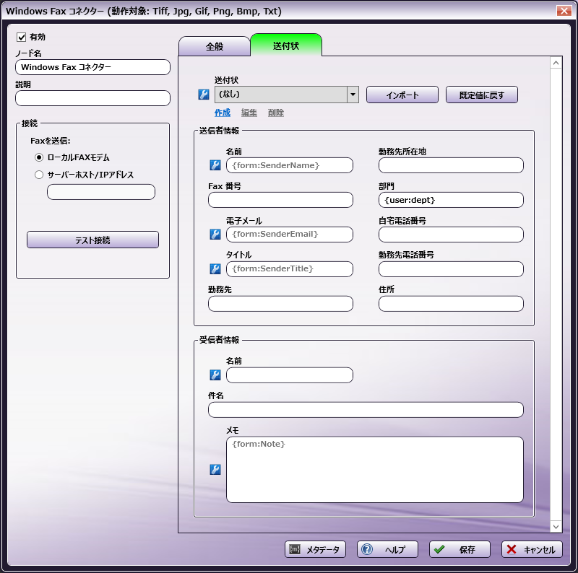
Task: Switch to the 全般 tab
Action: pos(214,46)
